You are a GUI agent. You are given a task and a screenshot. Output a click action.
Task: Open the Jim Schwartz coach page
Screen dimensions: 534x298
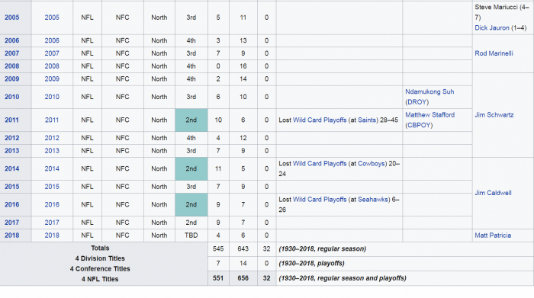(494, 115)
